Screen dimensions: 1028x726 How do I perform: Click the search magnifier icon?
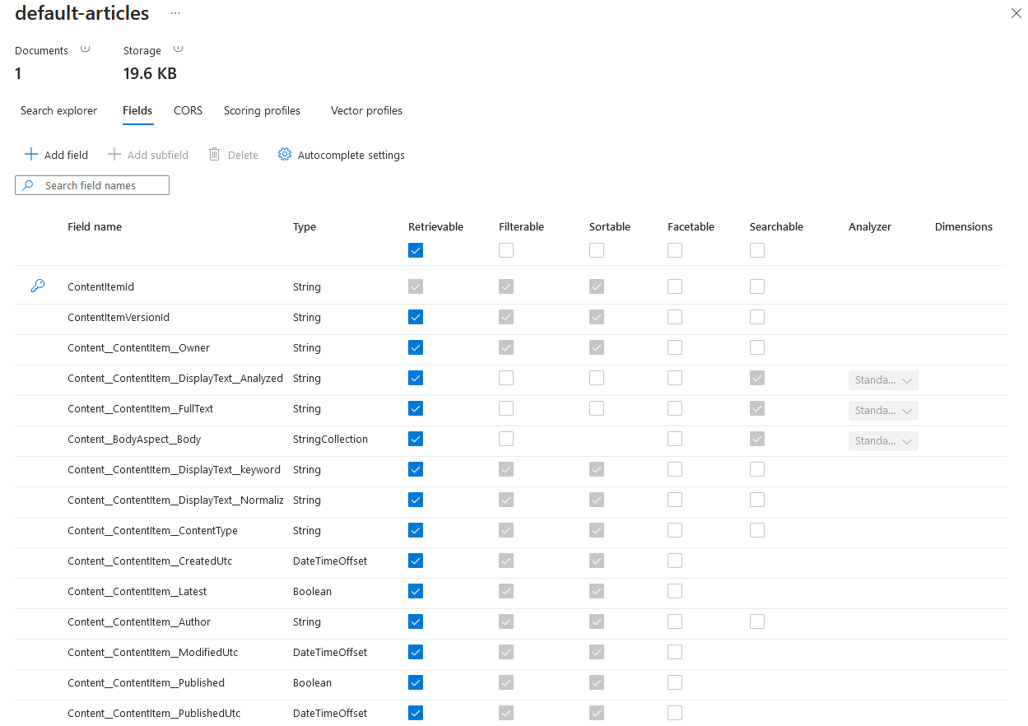(28, 185)
